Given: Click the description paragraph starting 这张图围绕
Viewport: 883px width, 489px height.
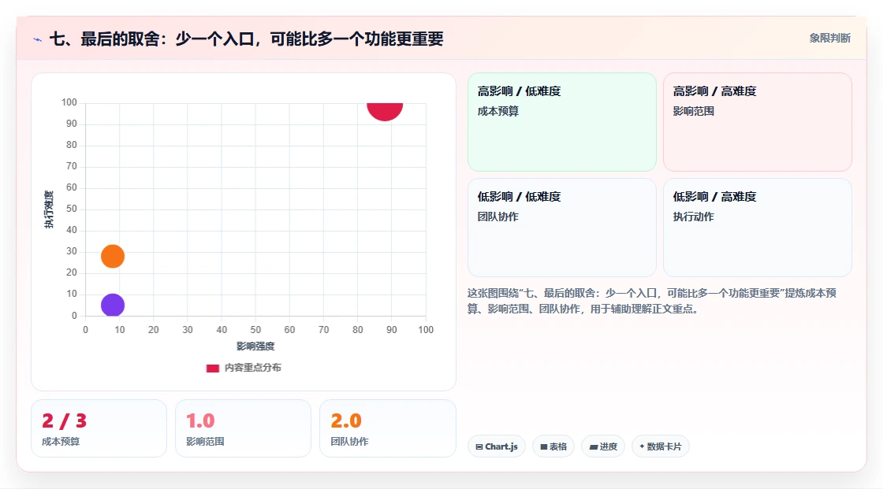Looking at the screenshot, I should [x=651, y=301].
